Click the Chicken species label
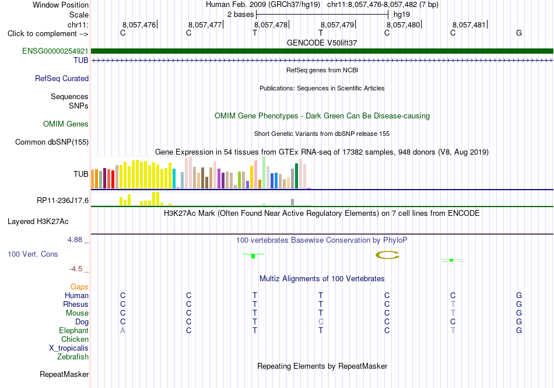 tap(75, 339)
